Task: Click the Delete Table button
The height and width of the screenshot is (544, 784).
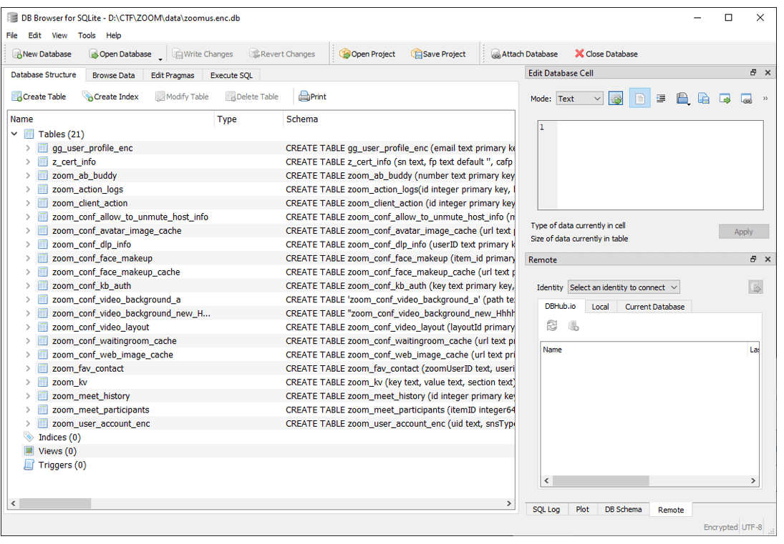Action: pyautogui.click(x=252, y=97)
